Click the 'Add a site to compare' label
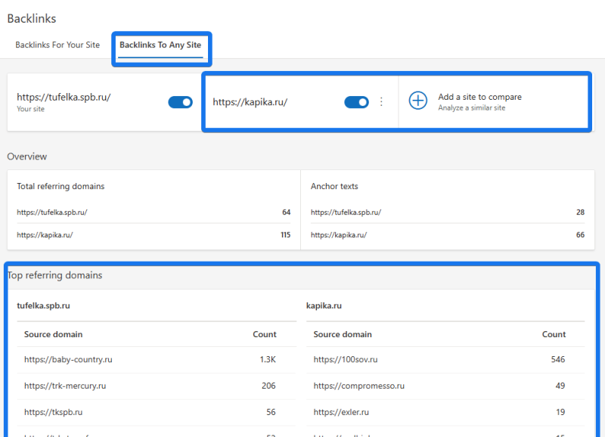Image resolution: width=605 pixels, height=437 pixels. pyautogui.click(x=479, y=97)
